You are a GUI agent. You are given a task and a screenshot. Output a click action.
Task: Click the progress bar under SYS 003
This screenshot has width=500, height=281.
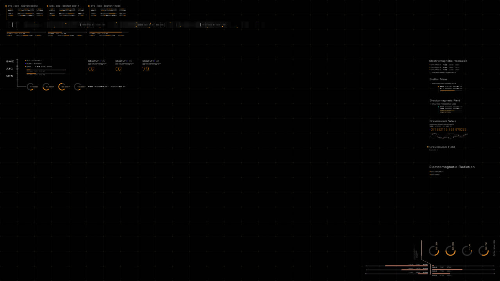pos(109,32)
